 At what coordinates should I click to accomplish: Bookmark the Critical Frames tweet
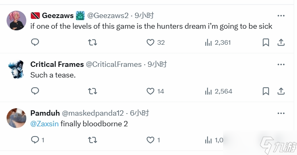pyautogui.click(x=266, y=91)
